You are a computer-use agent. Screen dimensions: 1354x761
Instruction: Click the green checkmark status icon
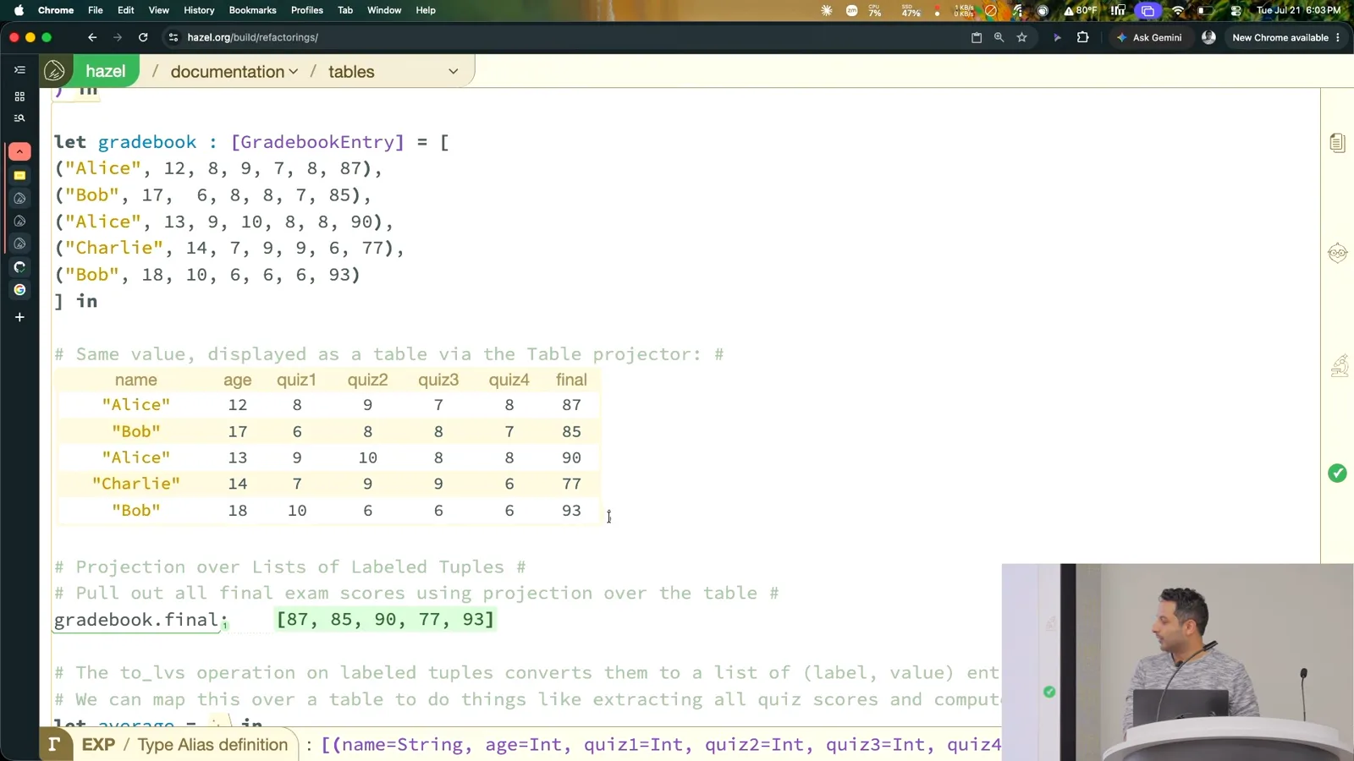pos(1337,474)
